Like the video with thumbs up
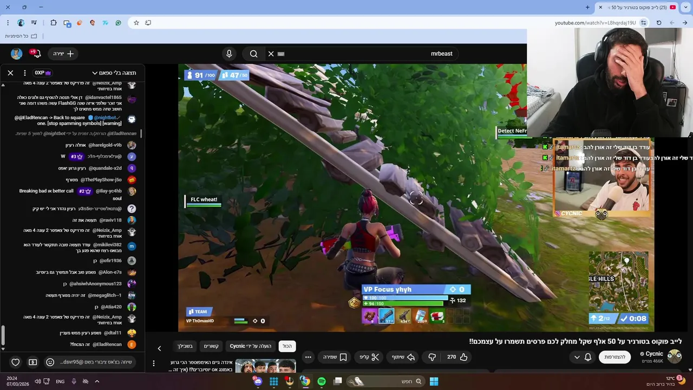The image size is (693, 390). [x=457, y=357]
